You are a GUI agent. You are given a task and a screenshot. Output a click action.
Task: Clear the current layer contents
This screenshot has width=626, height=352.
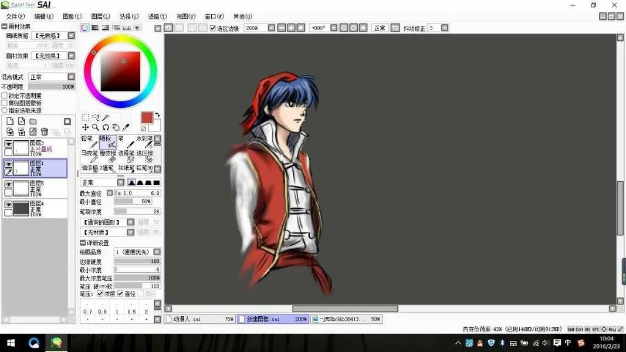click(33, 131)
